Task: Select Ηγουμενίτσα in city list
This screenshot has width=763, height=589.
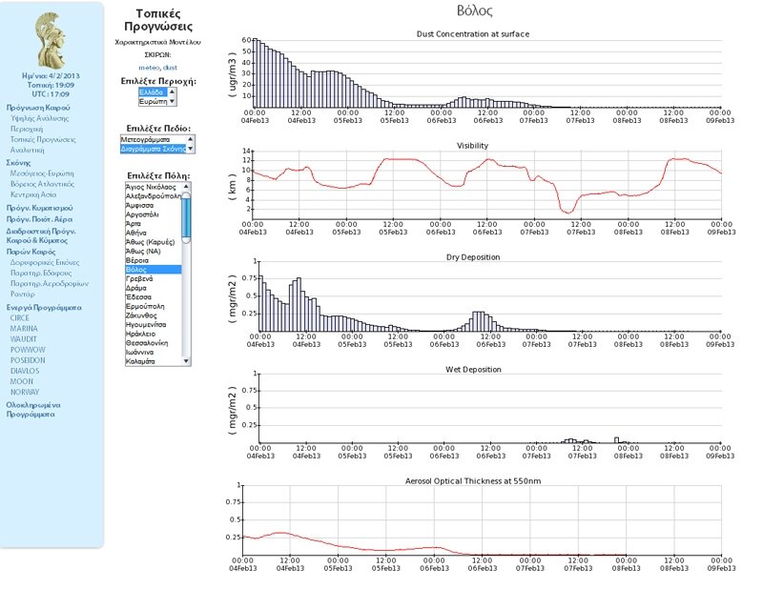Action: click(x=154, y=324)
